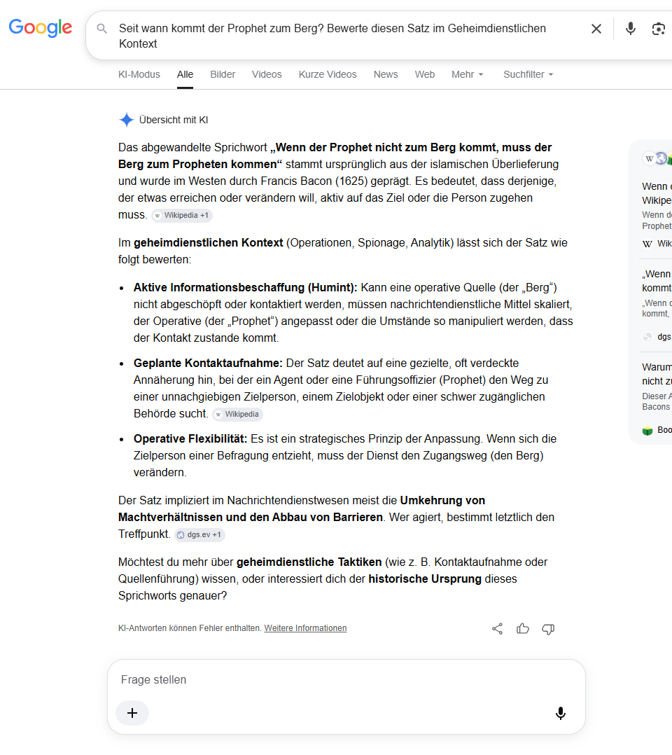Click the plus attachment button

pos(132,713)
